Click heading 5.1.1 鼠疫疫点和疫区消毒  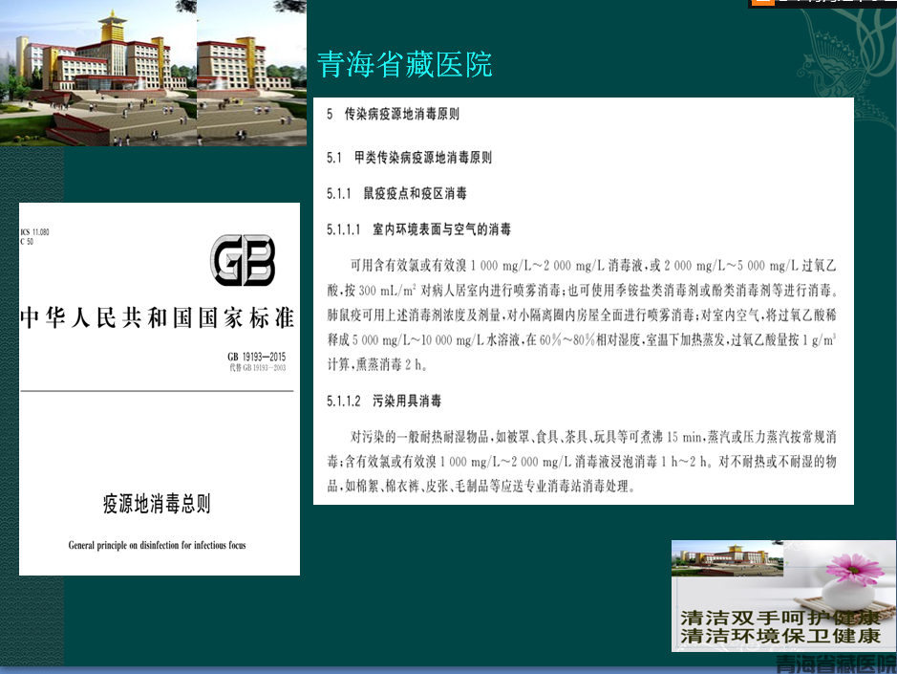(x=396, y=193)
